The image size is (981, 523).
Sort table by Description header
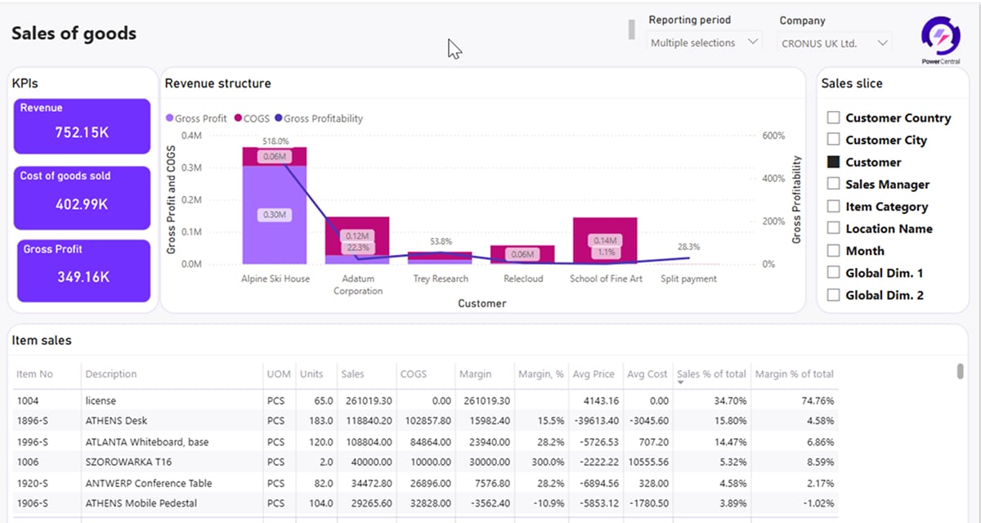point(111,373)
